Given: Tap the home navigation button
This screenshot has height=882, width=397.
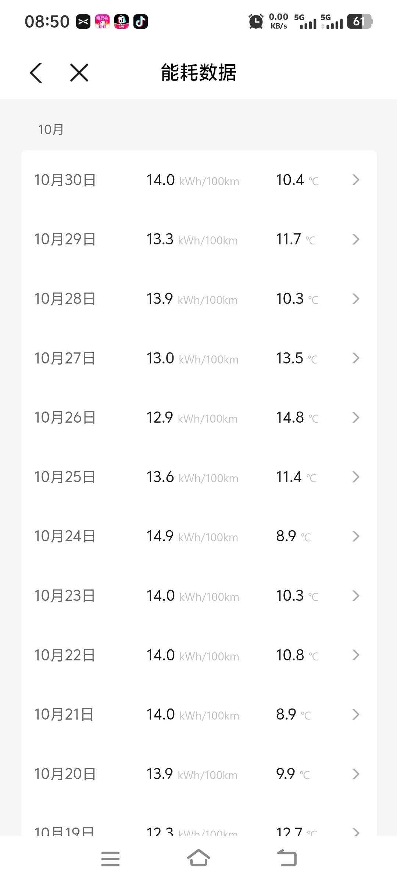Looking at the screenshot, I should click(198, 858).
